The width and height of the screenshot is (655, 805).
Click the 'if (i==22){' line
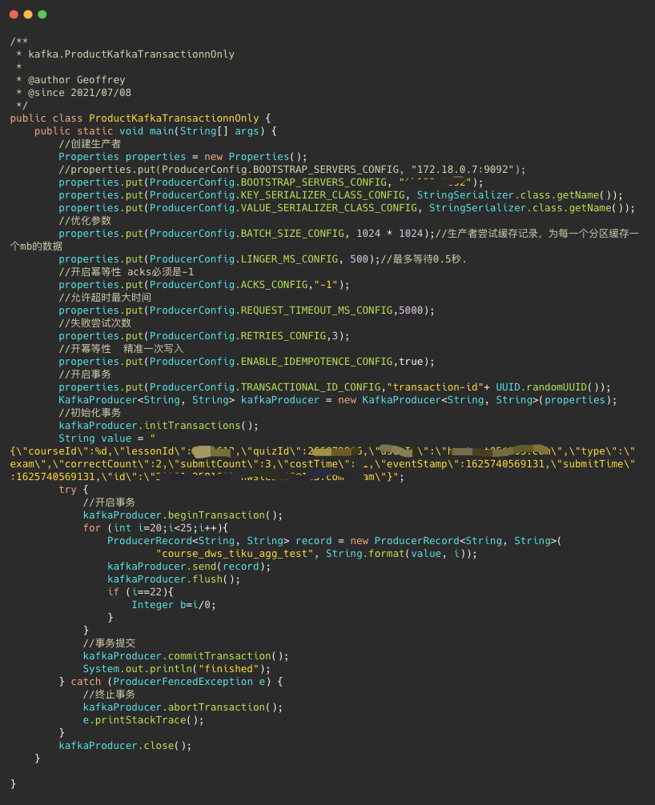[x=141, y=592]
